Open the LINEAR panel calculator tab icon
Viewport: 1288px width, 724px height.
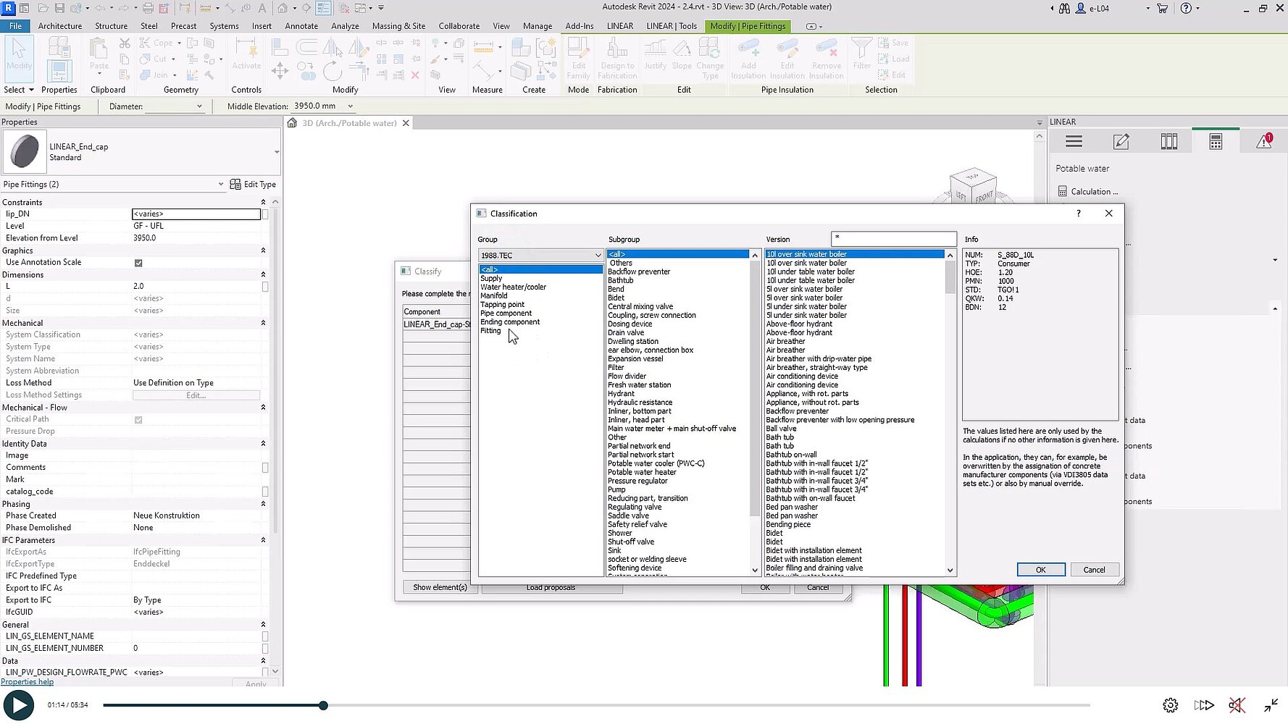point(1216,142)
